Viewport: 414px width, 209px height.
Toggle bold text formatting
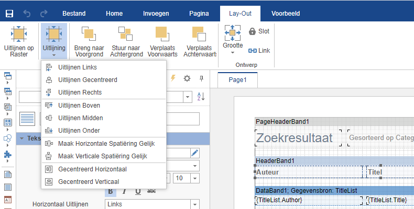click(x=111, y=191)
